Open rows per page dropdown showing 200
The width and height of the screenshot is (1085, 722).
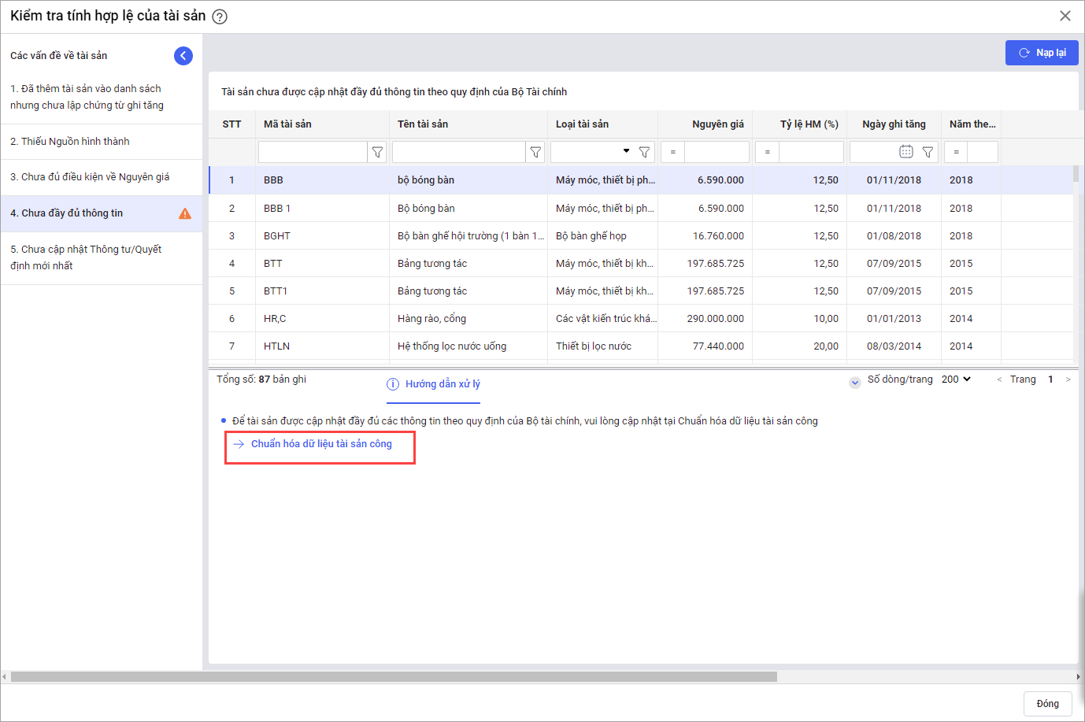coord(956,380)
